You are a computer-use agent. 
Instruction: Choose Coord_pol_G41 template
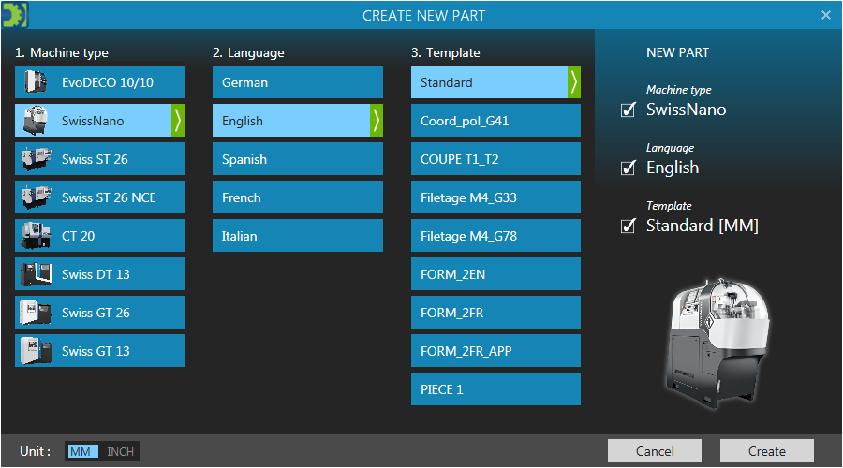tap(495, 121)
